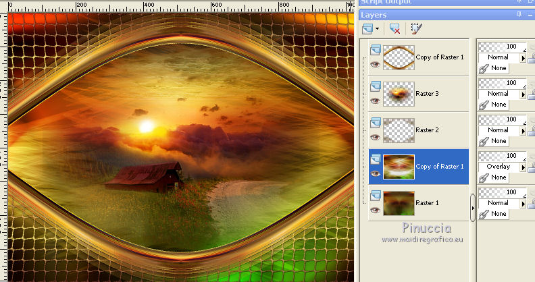Click link toggle None of topmost Copy of Raster 1

point(493,68)
